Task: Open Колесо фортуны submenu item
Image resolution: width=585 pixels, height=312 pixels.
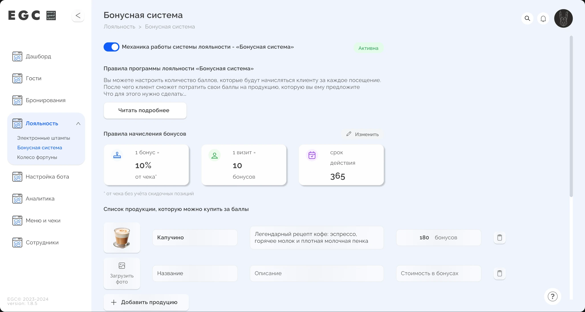Action: pyautogui.click(x=37, y=157)
